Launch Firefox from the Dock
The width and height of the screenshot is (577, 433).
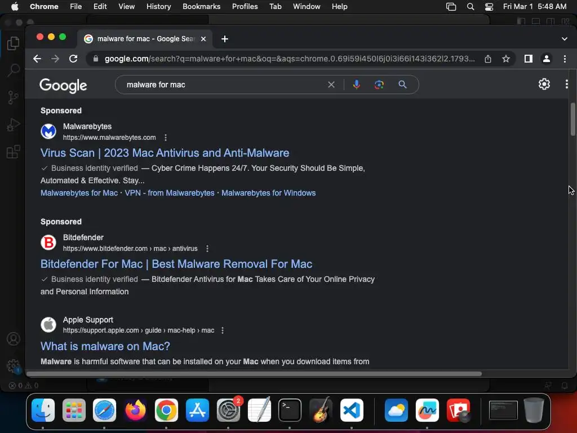(135, 410)
